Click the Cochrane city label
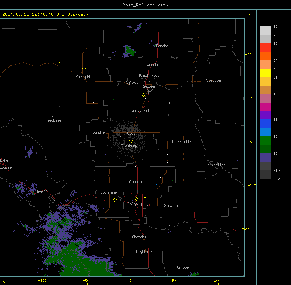The height and width of the screenshot is (285, 291). pyautogui.click(x=109, y=192)
